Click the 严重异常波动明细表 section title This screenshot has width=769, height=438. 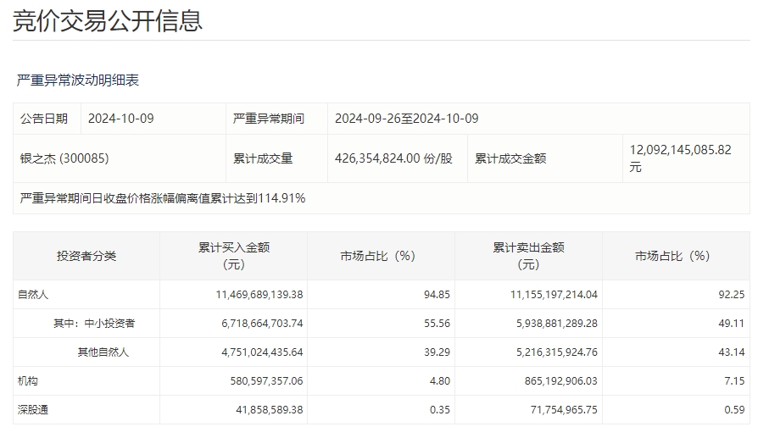[x=78, y=80]
